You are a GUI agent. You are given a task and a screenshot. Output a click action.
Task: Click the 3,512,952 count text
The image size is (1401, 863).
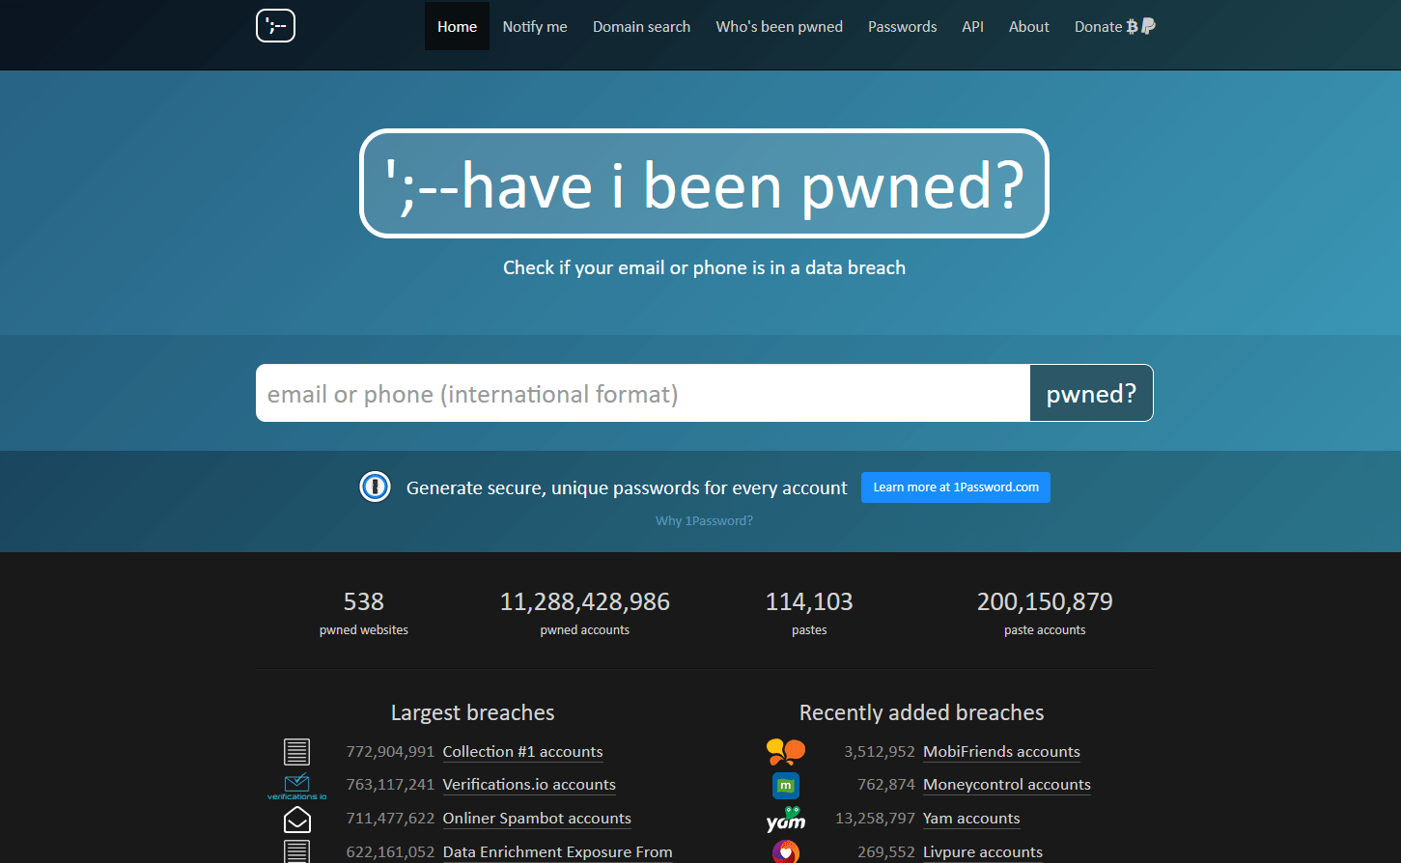click(x=880, y=752)
